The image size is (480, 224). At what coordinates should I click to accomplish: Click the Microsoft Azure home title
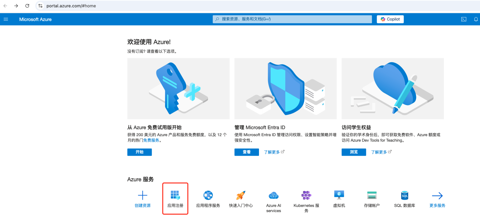(x=35, y=19)
